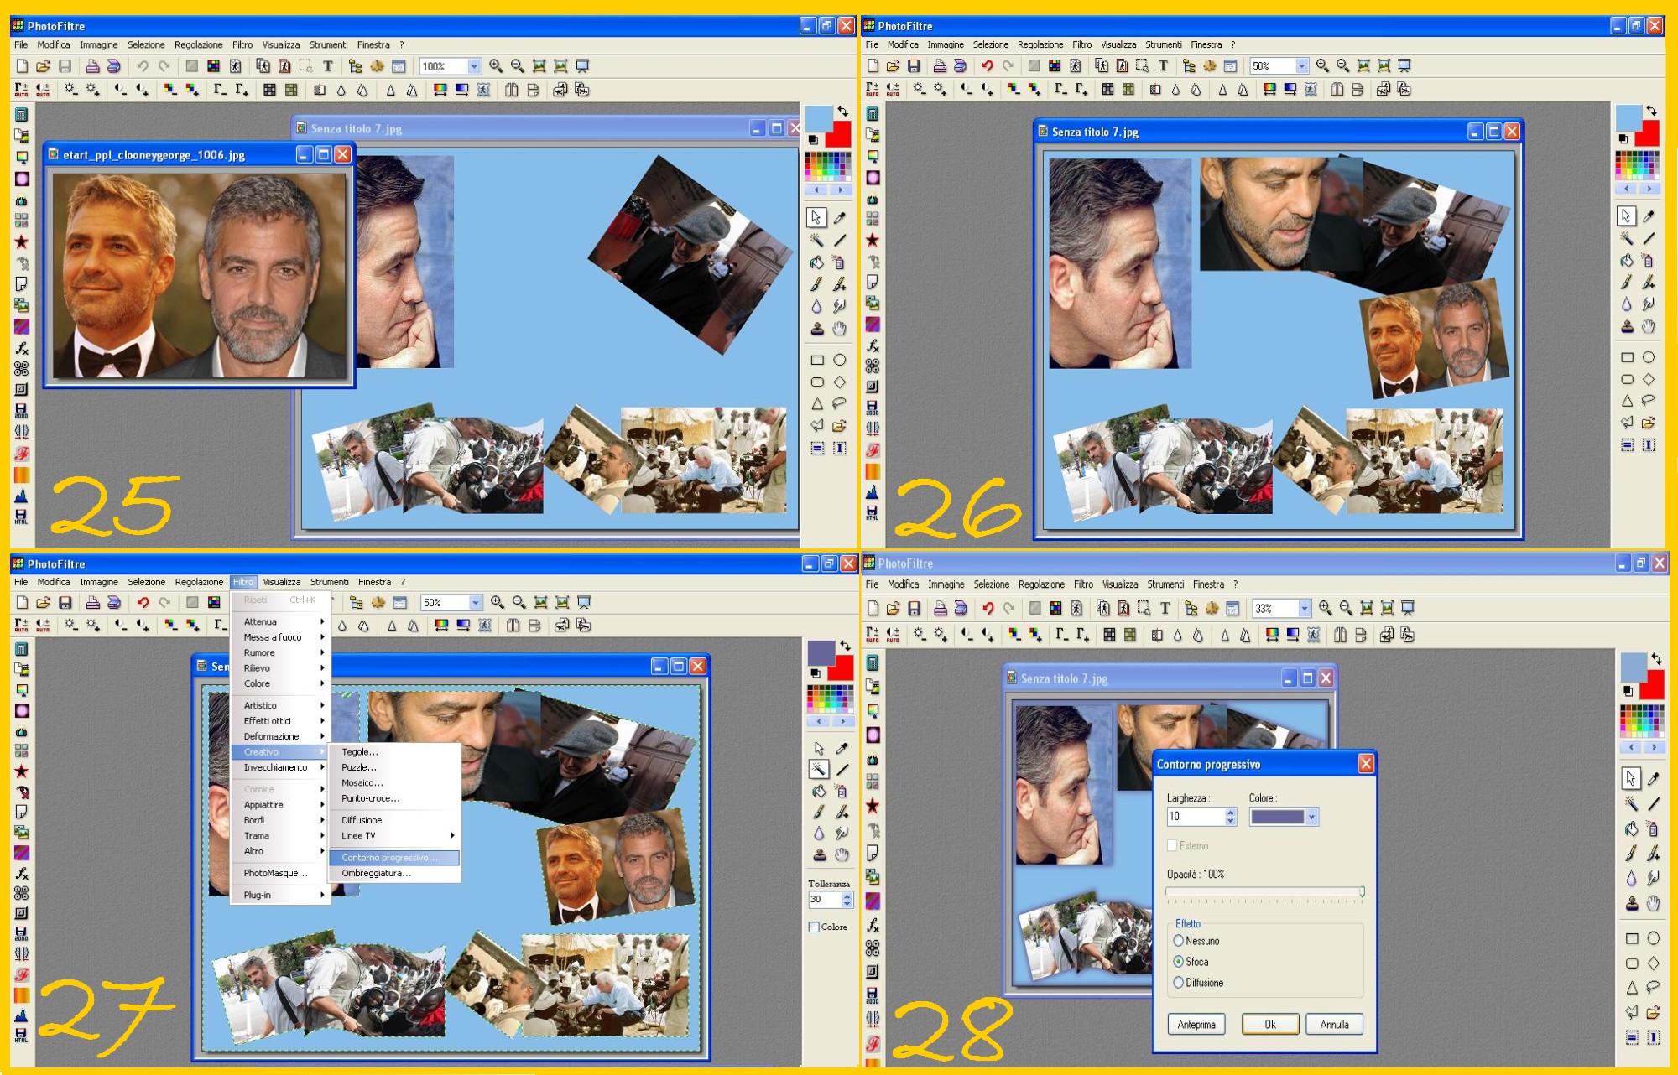Image resolution: width=1678 pixels, height=1075 pixels.
Task: Choose the Diffusione effect radio option
Action: (x=1179, y=983)
